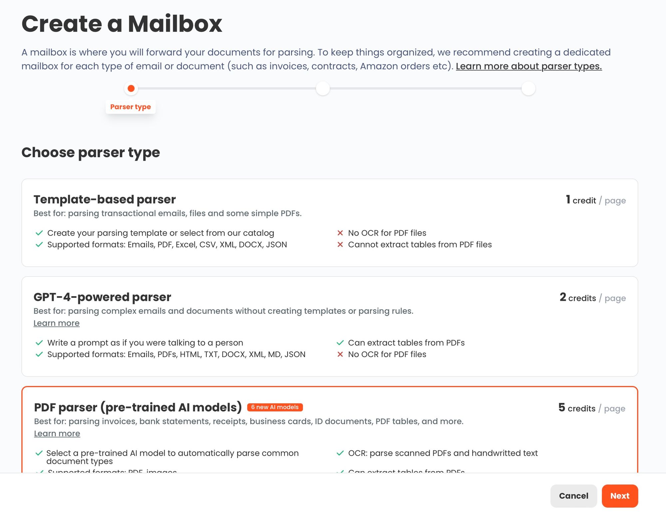Click the second step circle in progress bar
666x516 pixels.
(323, 89)
